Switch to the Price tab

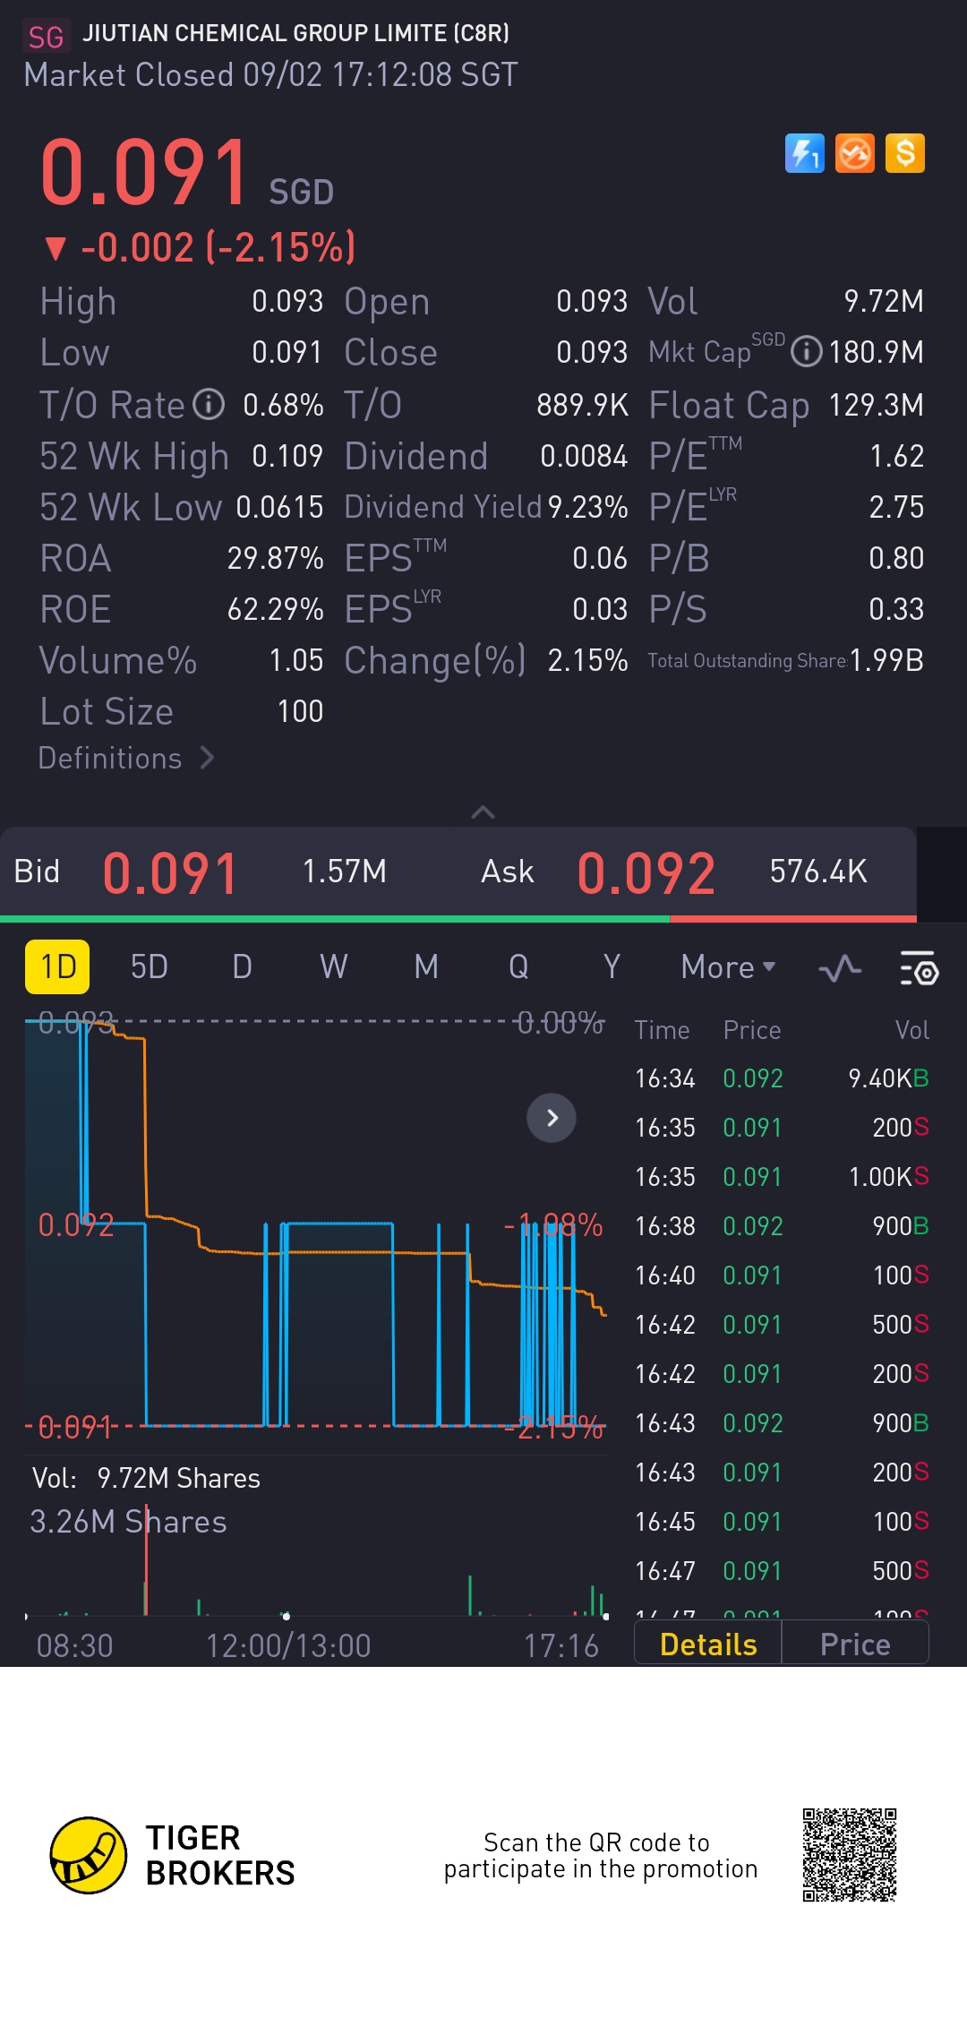click(855, 1645)
